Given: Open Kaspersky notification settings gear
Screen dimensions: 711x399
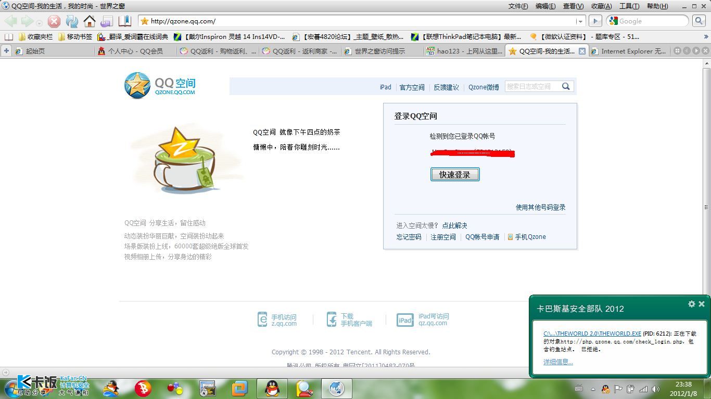Looking at the screenshot, I should pos(691,304).
